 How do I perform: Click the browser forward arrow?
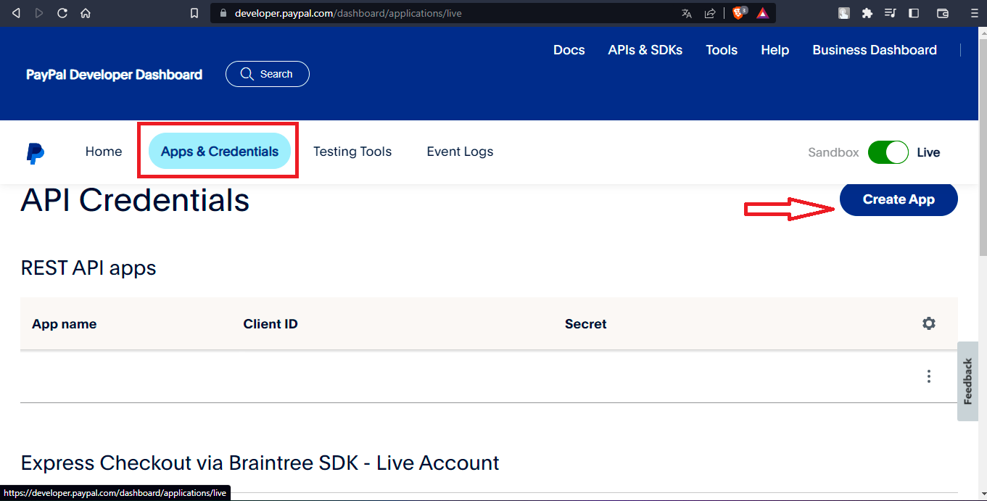pos(39,13)
